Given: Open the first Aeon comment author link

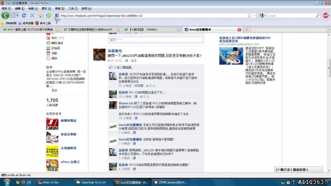Looking at the screenshot, I should coord(130,125).
